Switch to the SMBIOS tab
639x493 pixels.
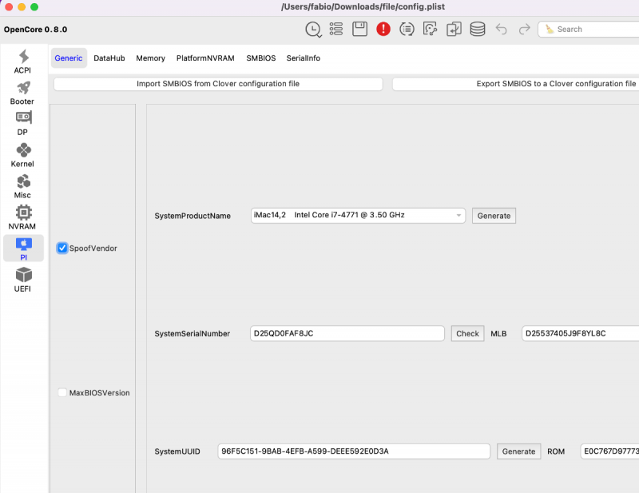point(261,58)
